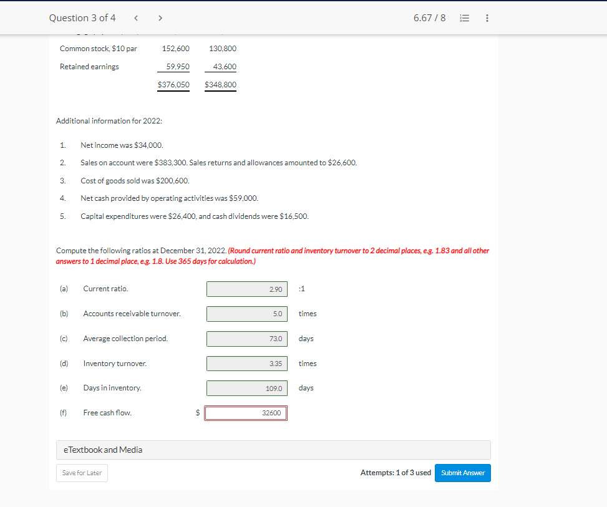Click the Days in inventory answer field
Image resolution: width=607 pixels, height=507 pixels.
(x=246, y=388)
